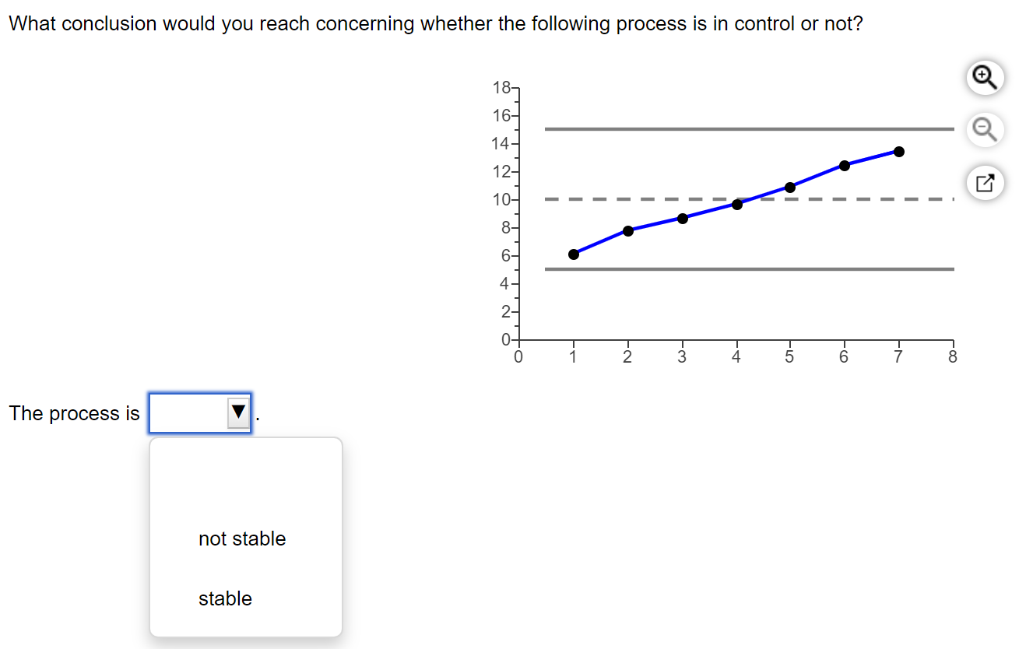Click the data point at sample 1
This screenshot has width=1033, height=649.
click(x=574, y=254)
